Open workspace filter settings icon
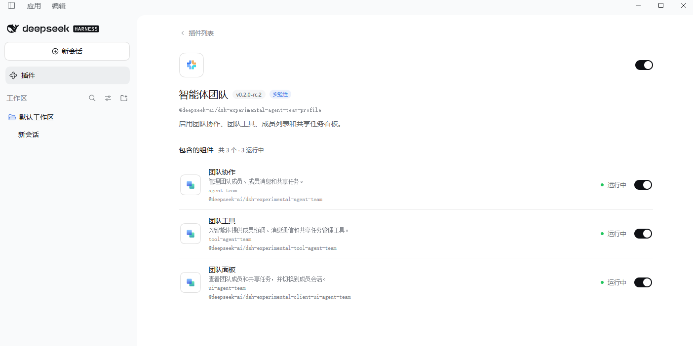The width and height of the screenshot is (693, 346). (108, 98)
